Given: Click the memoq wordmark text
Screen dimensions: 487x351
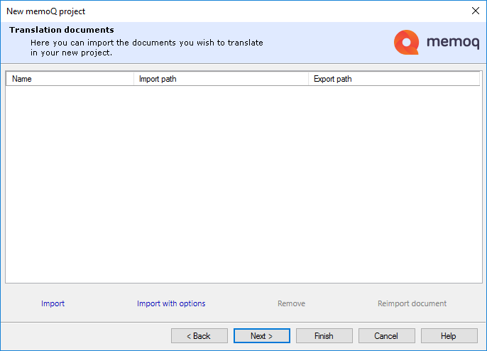Looking at the screenshot, I should tap(452, 43).
